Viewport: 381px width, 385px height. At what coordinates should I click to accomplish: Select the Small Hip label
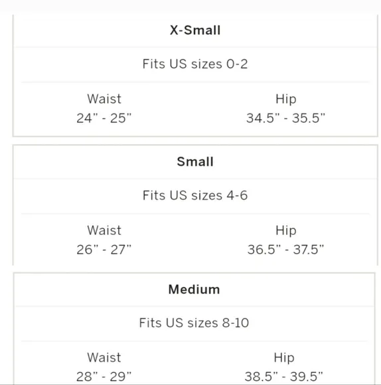coord(286,231)
